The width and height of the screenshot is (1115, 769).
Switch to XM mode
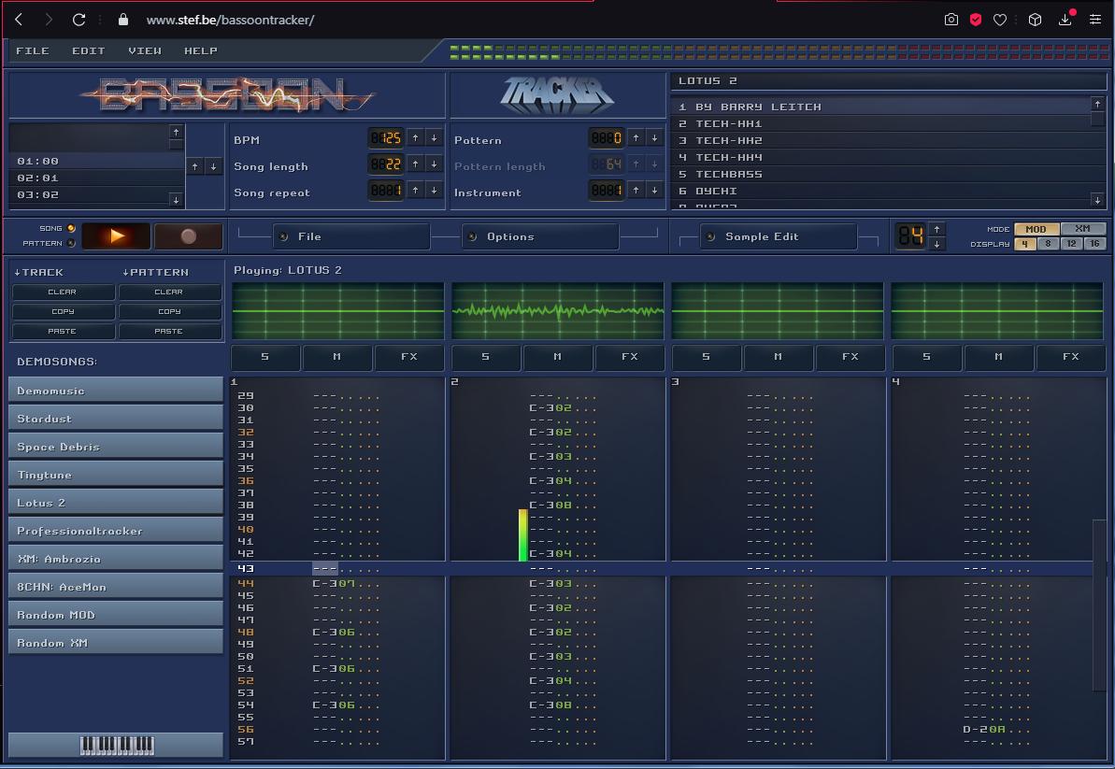(x=1082, y=229)
